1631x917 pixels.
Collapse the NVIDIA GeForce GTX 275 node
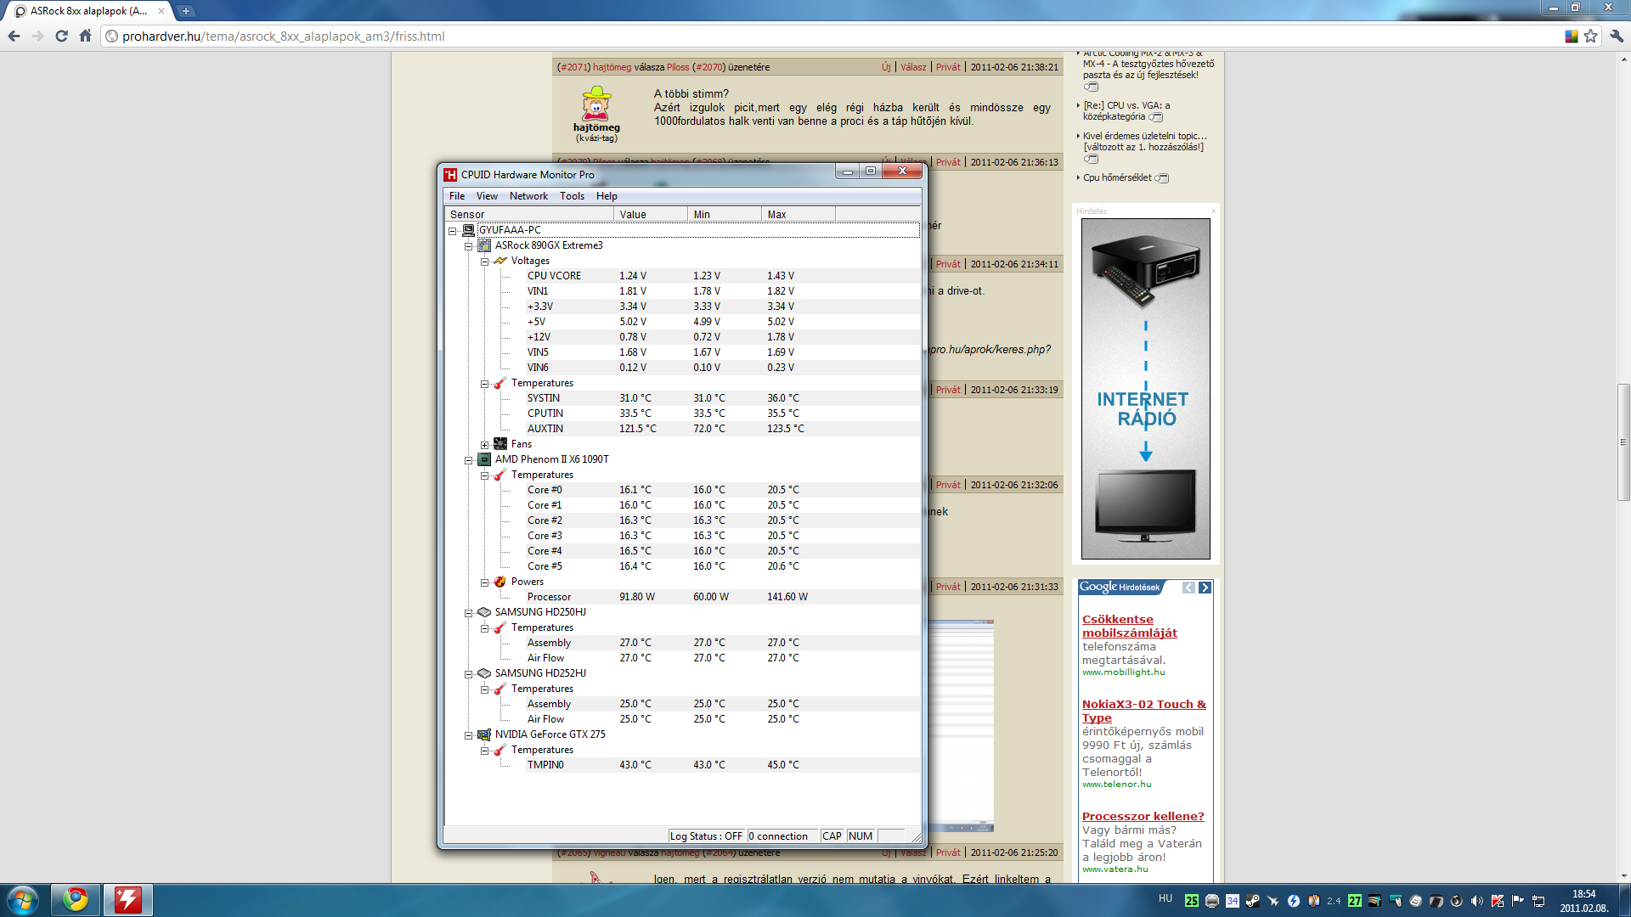click(x=468, y=735)
